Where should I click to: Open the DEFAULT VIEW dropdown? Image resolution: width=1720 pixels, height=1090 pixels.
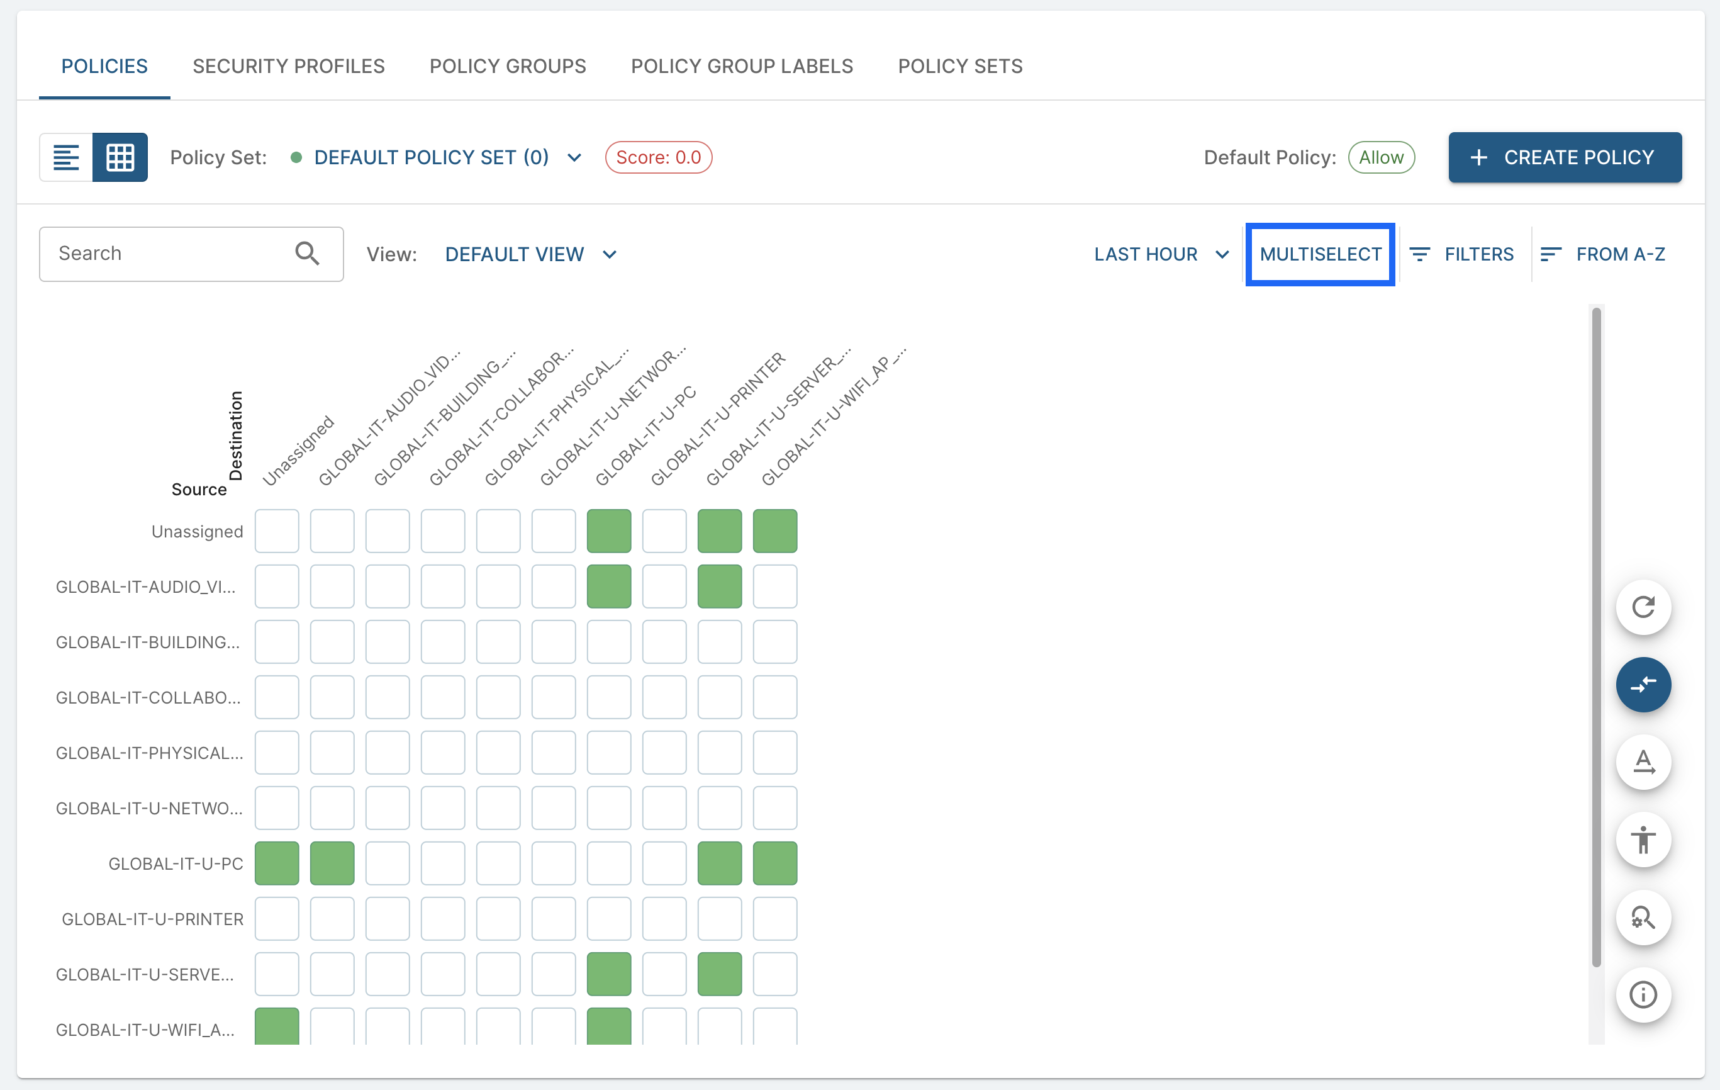[530, 254]
